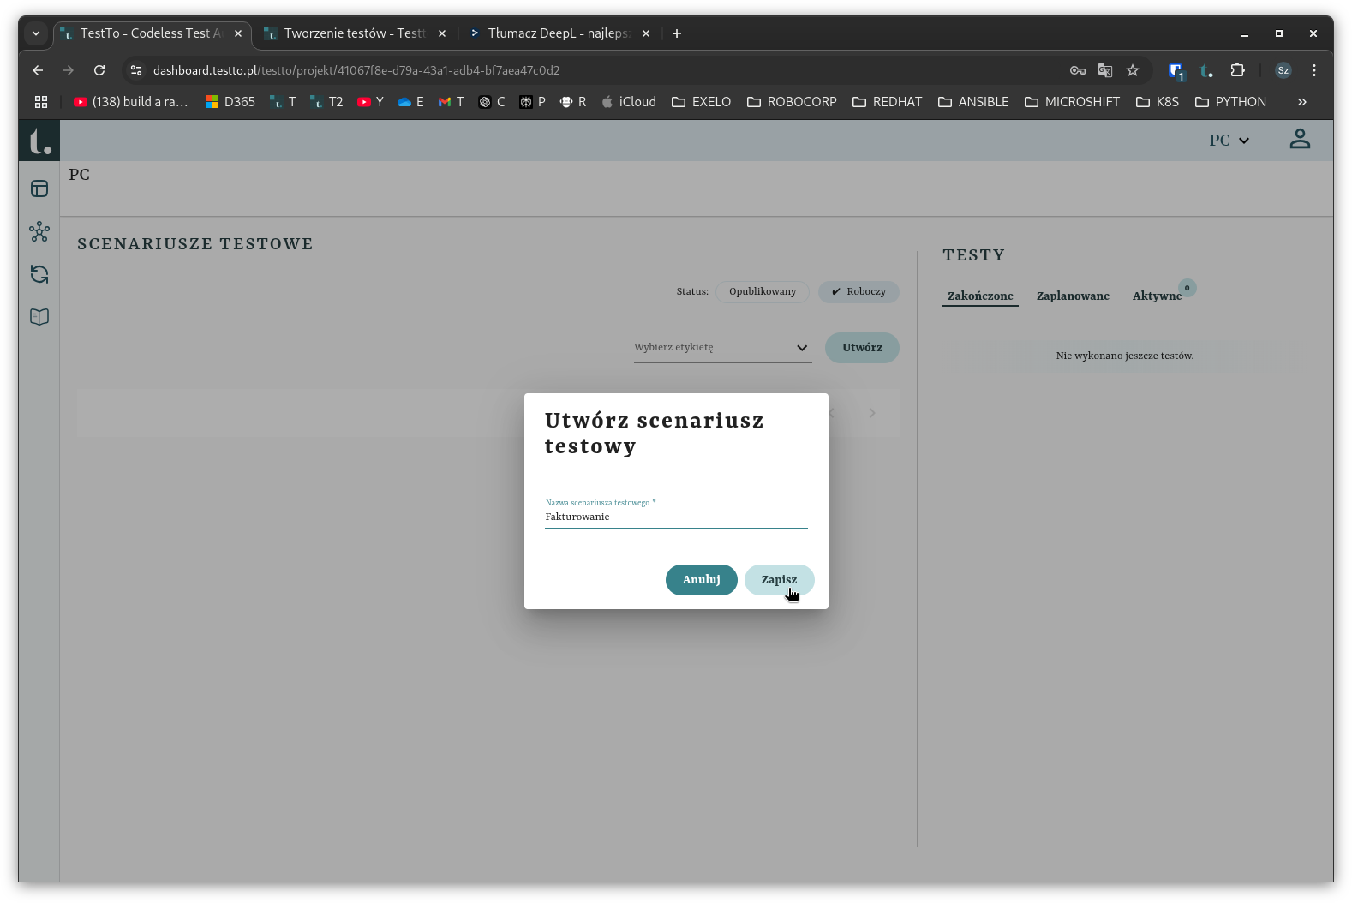Screen dimensions: 1352x903
Task: Expand the PC project selector dropdown
Action: 1229,141
